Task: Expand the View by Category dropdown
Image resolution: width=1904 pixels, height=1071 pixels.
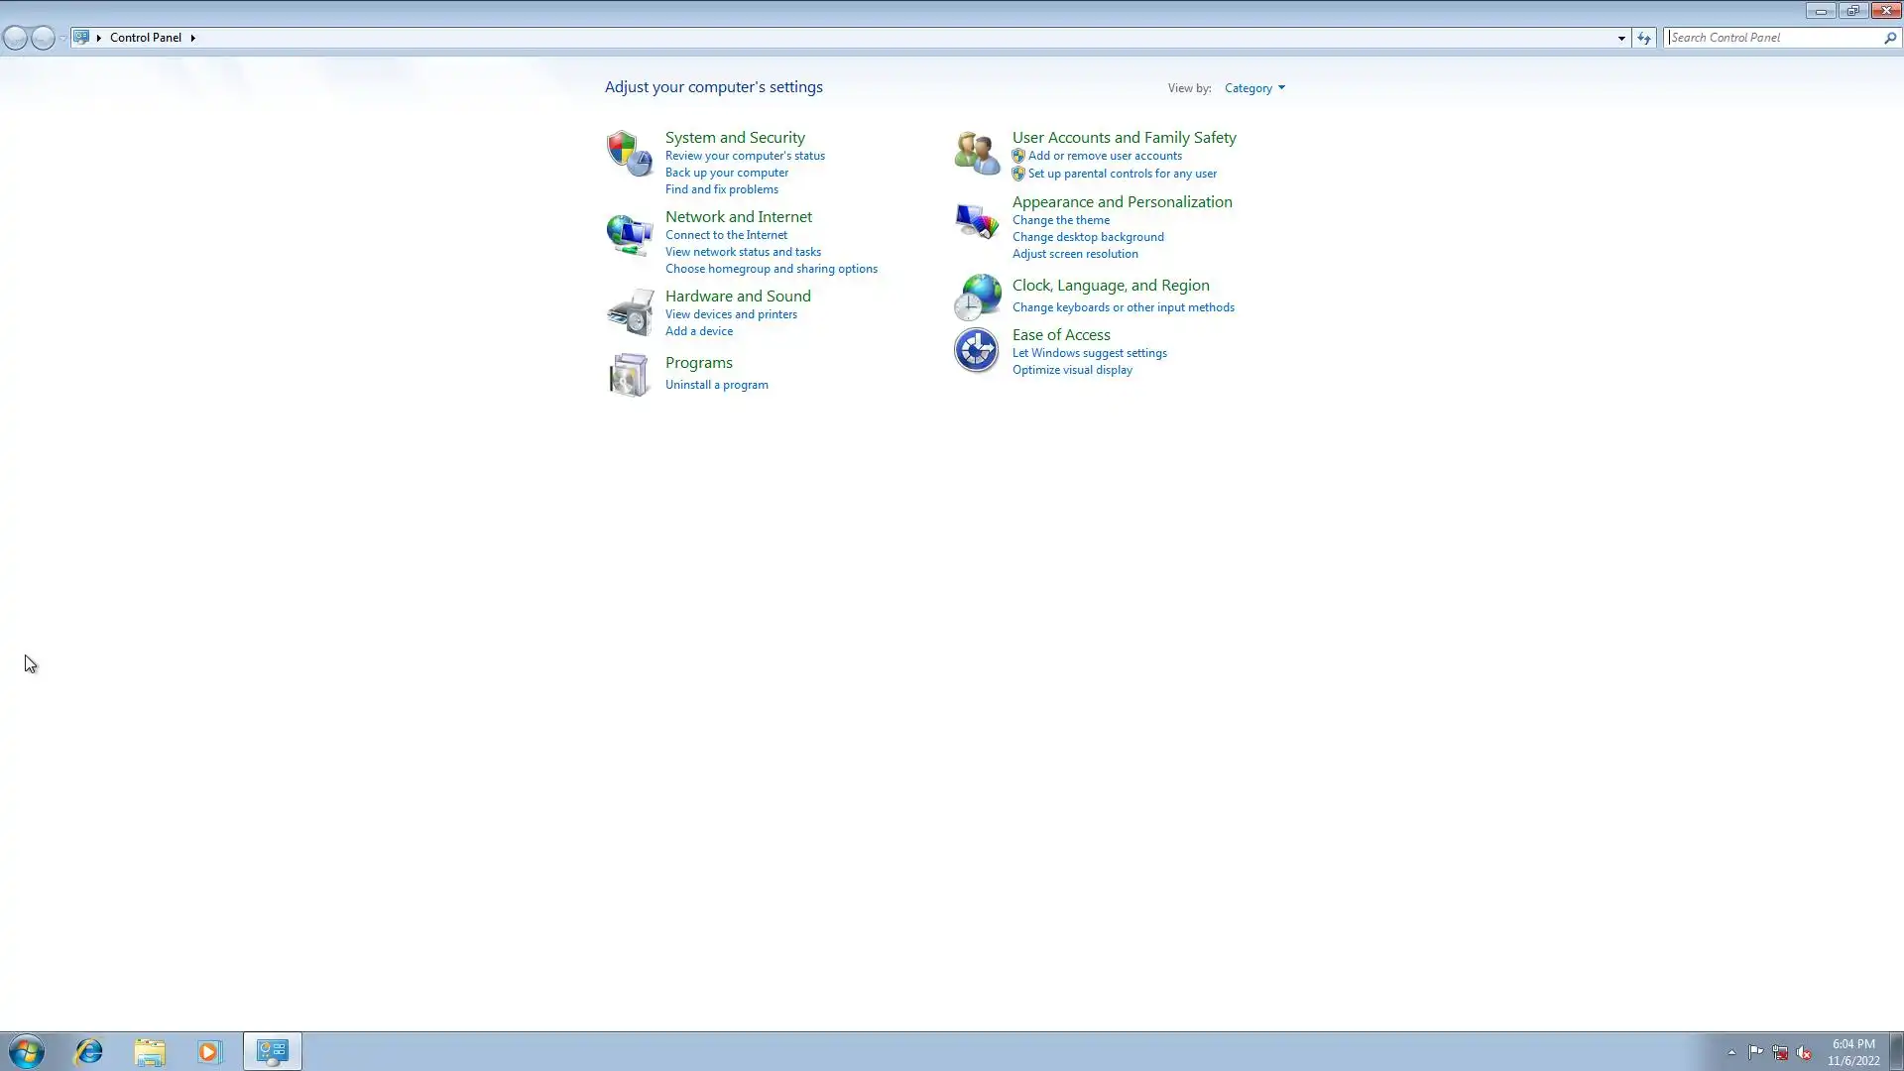Action: 1254,88
